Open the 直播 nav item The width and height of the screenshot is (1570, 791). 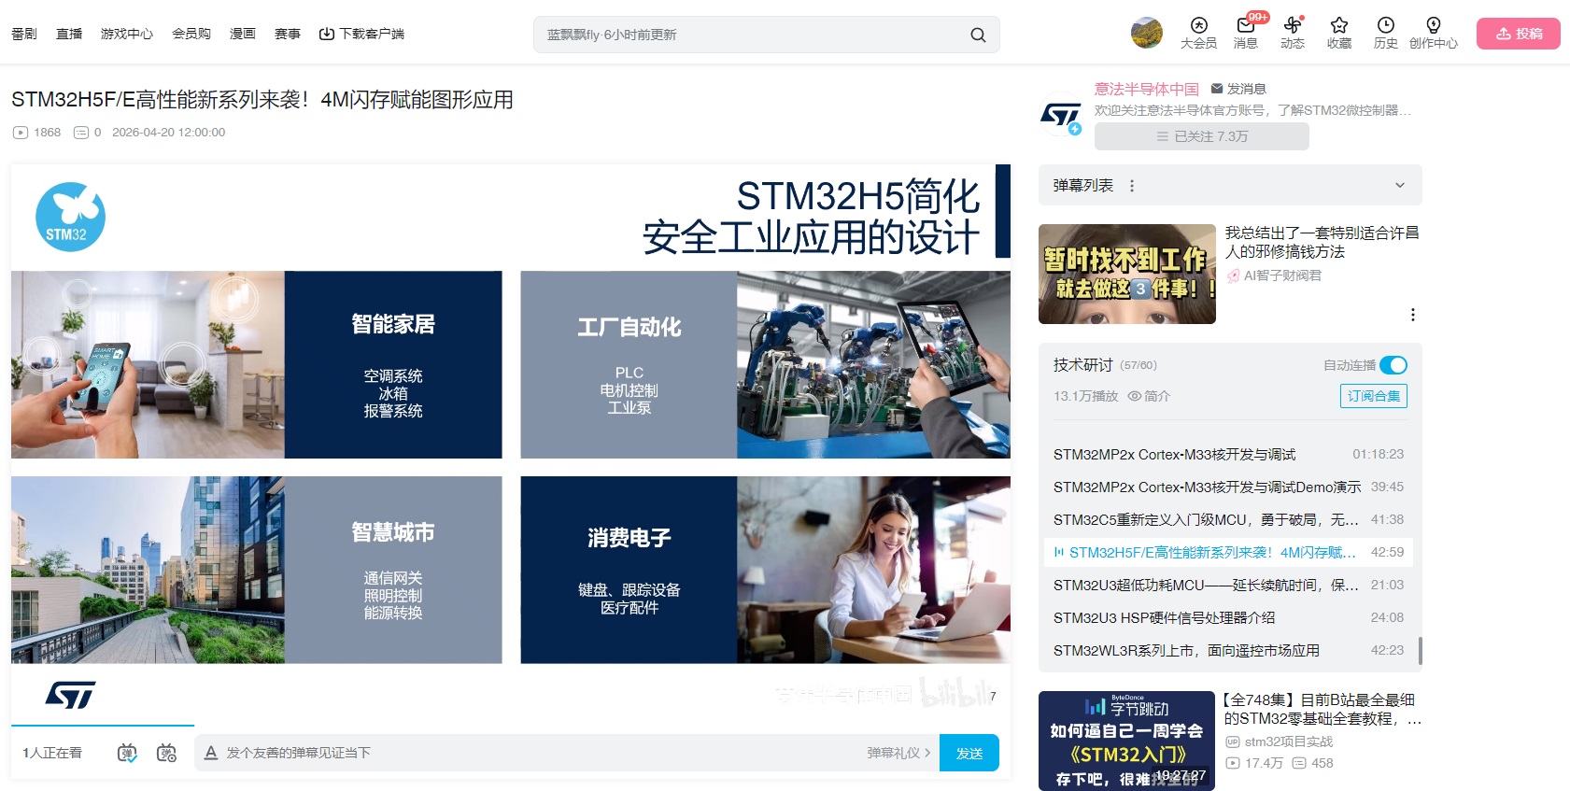[69, 34]
